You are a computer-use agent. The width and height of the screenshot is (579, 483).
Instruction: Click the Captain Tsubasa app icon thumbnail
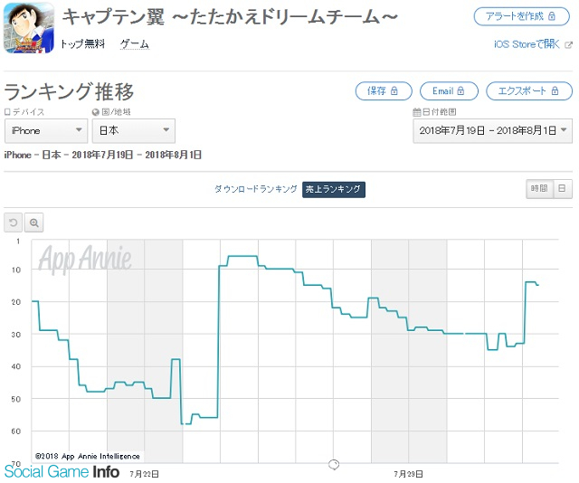point(27,28)
